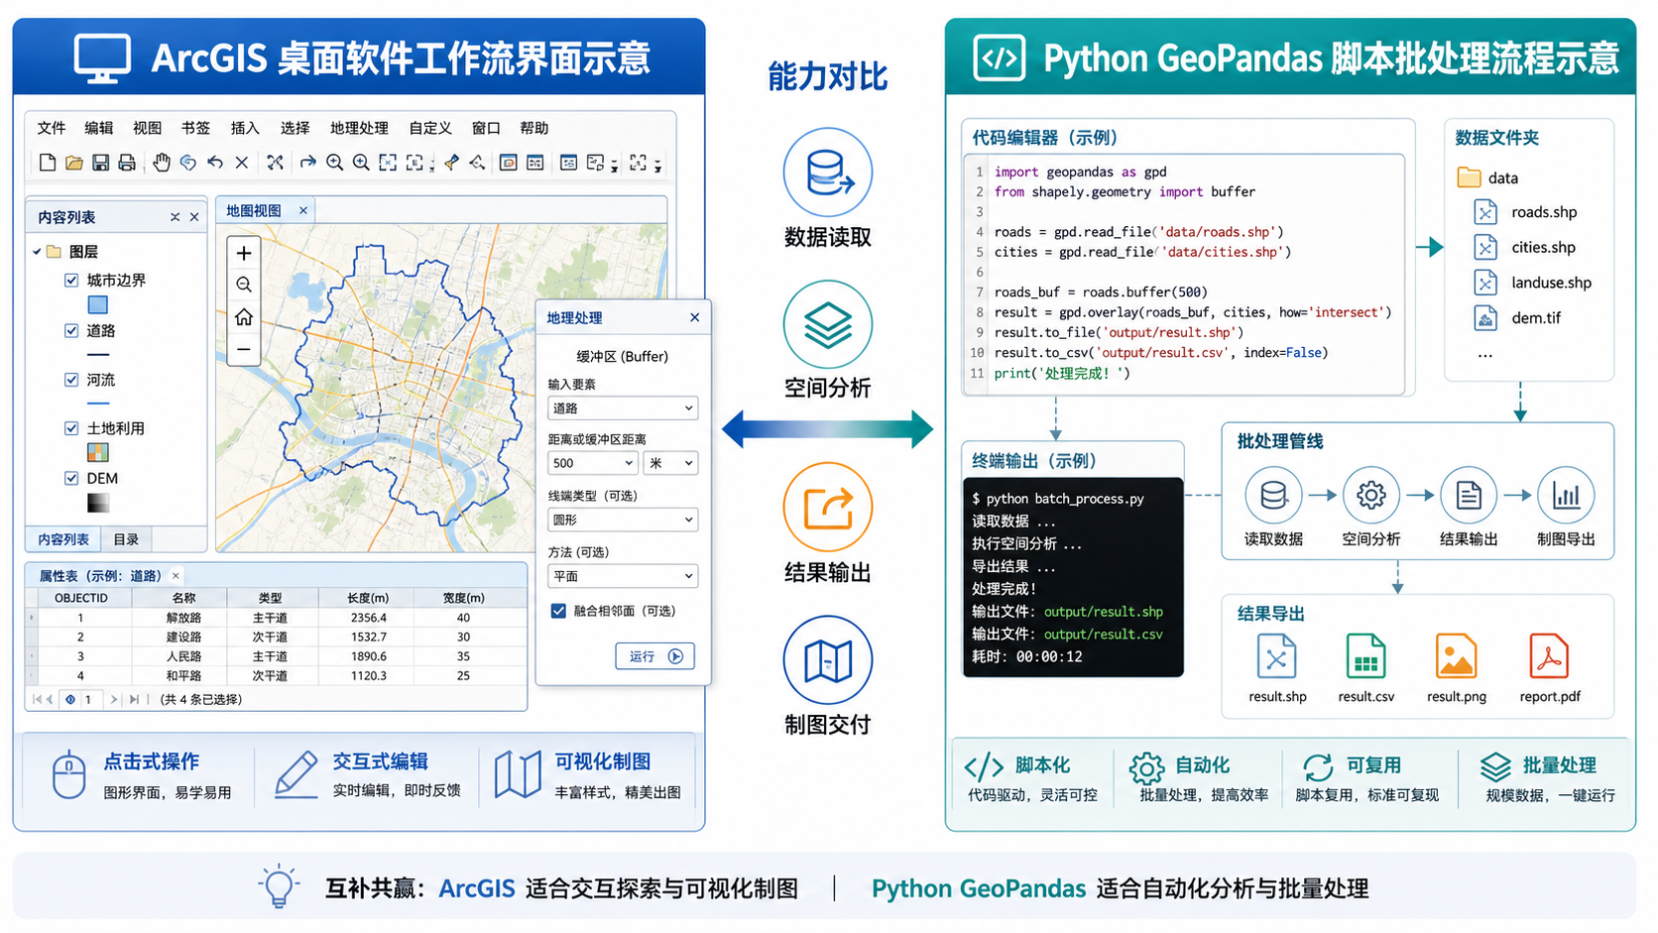Click the 运行 button in Buffer dialog
The height and width of the screenshot is (933, 1658).
(654, 656)
